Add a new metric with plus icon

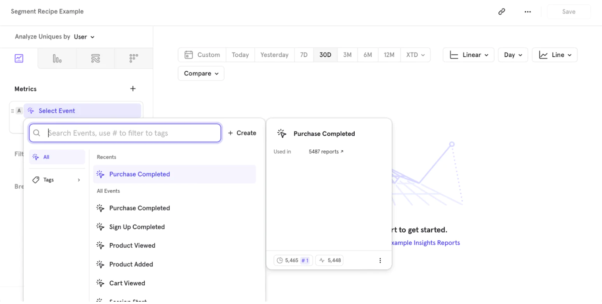tap(133, 89)
